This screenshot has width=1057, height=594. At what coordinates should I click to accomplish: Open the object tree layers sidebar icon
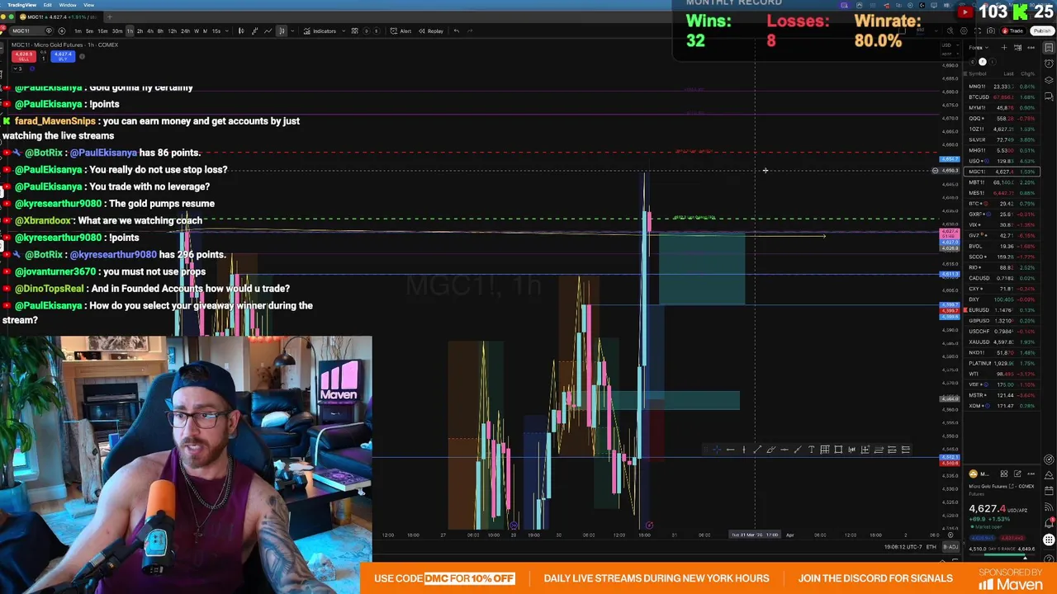[1049, 80]
